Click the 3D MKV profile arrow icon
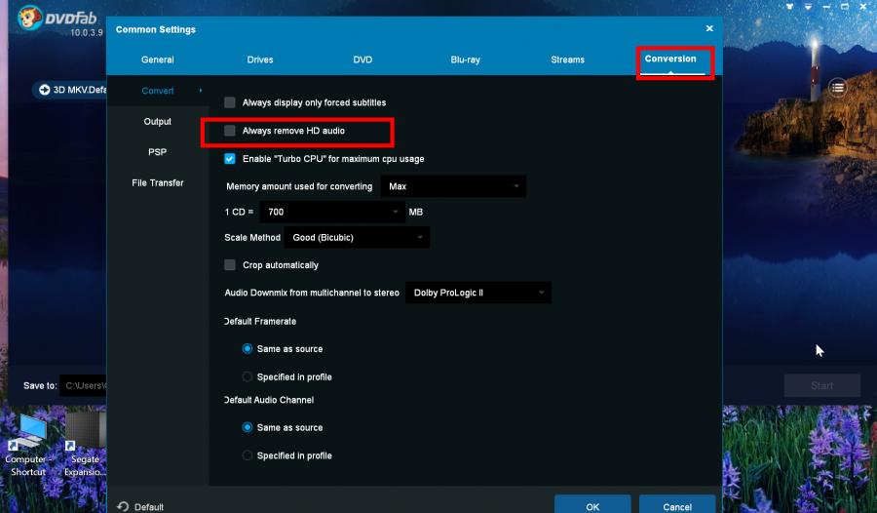 click(45, 90)
